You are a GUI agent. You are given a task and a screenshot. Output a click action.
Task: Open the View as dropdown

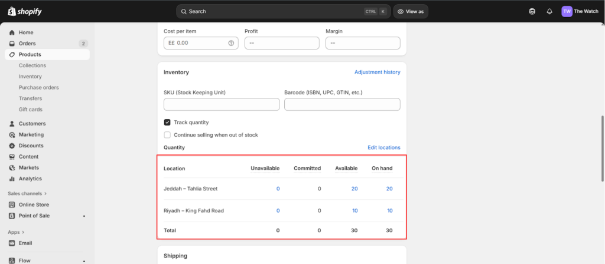(411, 11)
